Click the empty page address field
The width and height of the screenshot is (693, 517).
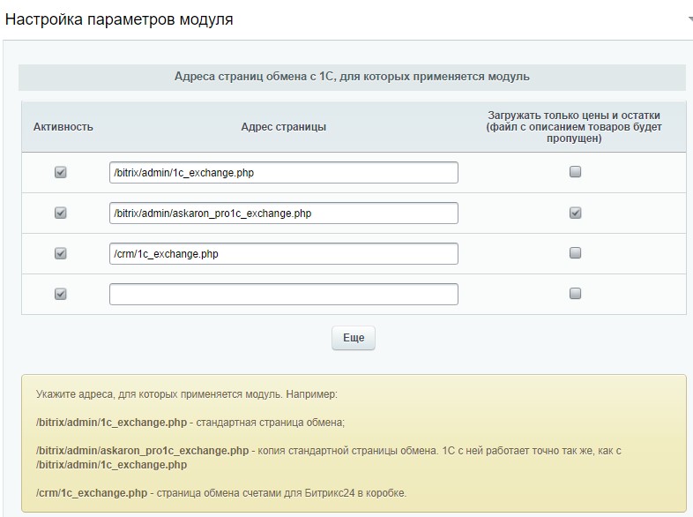pos(283,295)
